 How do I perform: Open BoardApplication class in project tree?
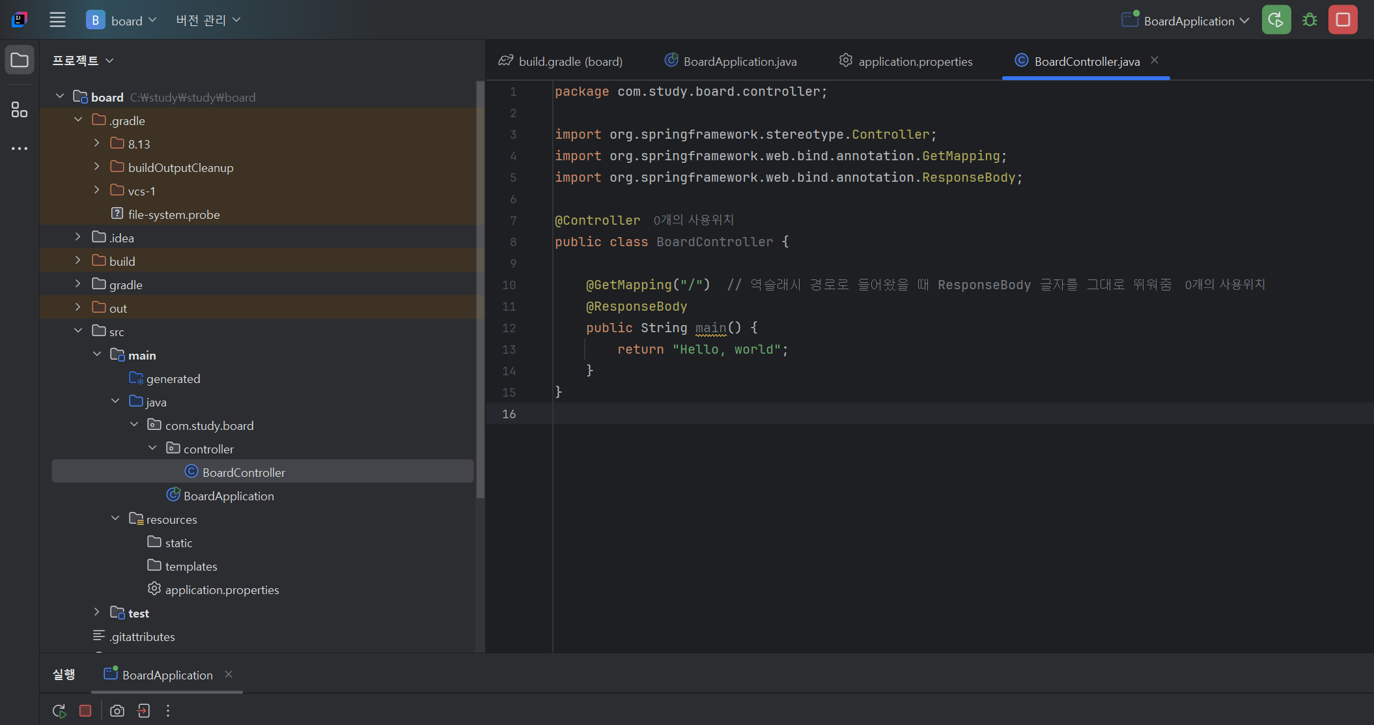point(228,496)
